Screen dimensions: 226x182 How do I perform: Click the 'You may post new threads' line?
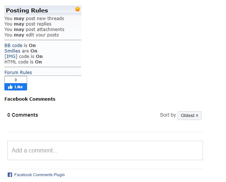click(x=34, y=19)
